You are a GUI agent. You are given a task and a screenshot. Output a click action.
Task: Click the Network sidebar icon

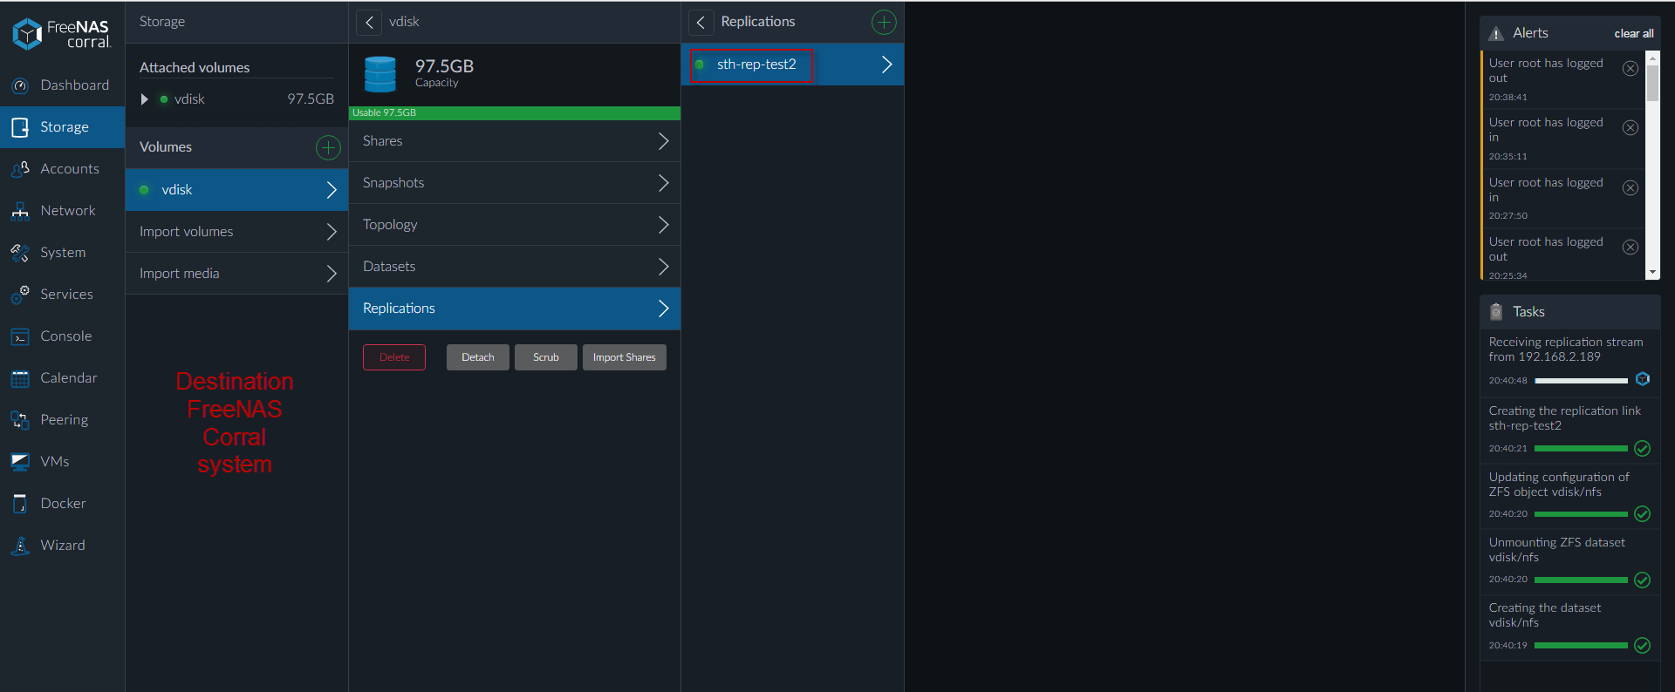click(20, 211)
